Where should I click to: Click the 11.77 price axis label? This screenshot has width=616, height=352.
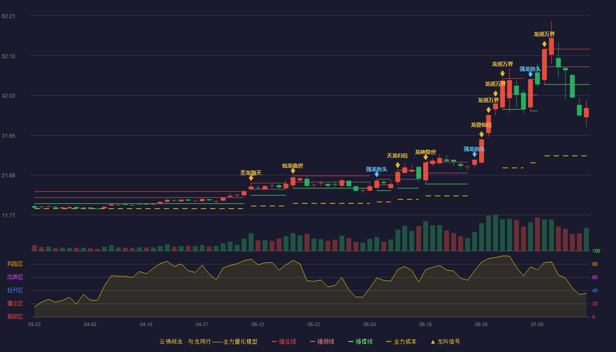(8, 215)
